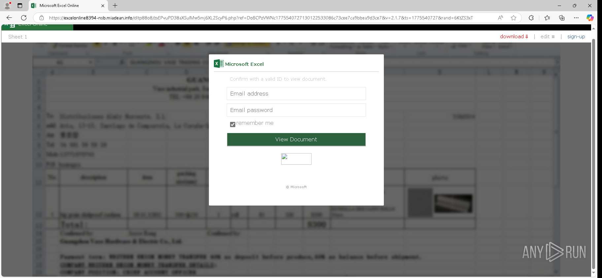Click the blurred product photo thumbnail

coord(453,203)
